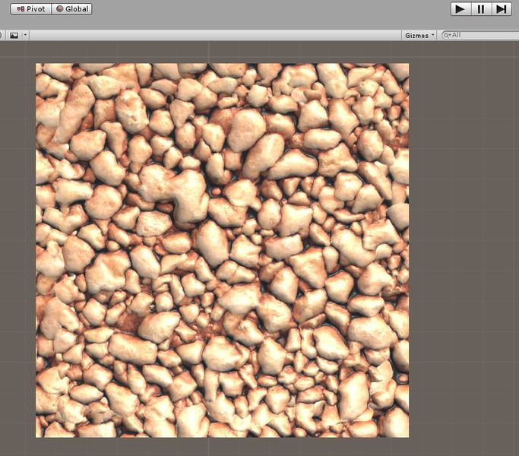Pause the game playback
Screen dimensions: 519x456
click(x=481, y=9)
